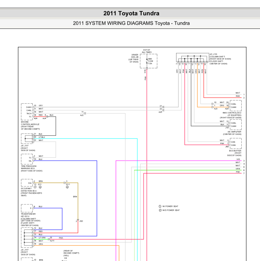
Task: Select the "TACH" terminal on engine control module
Action: click(29, 113)
